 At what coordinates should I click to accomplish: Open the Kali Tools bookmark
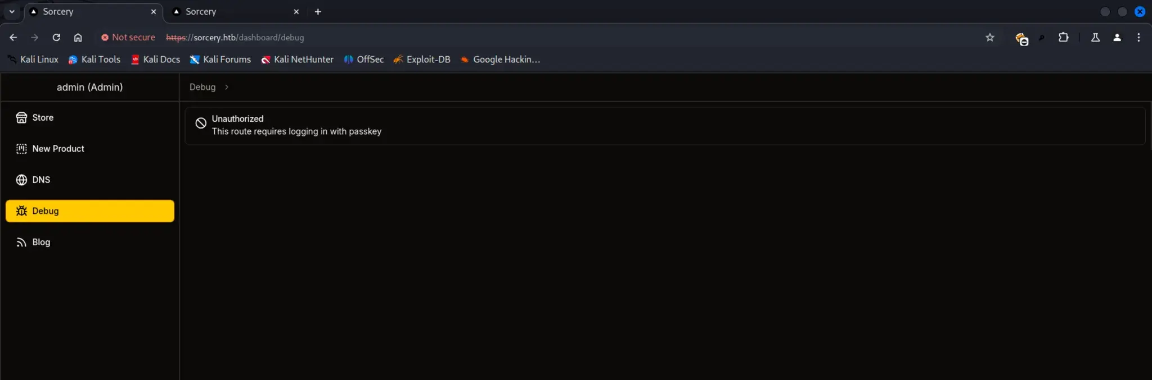click(x=94, y=59)
